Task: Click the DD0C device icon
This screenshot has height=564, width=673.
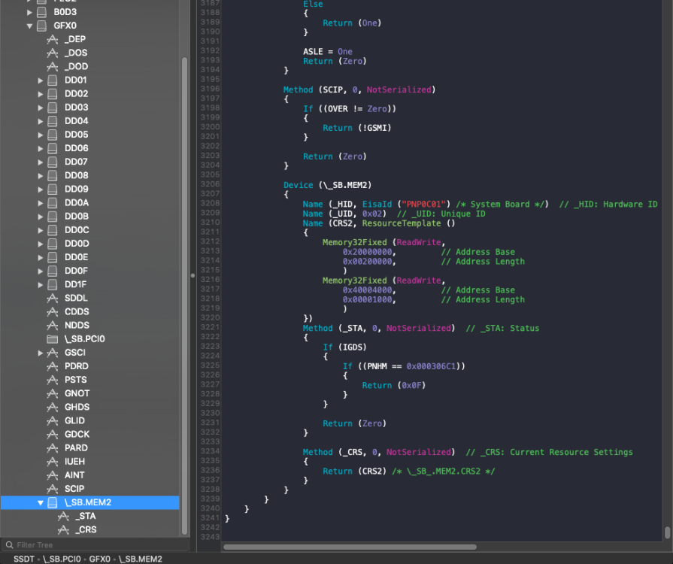Action: pyautogui.click(x=53, y=230)
